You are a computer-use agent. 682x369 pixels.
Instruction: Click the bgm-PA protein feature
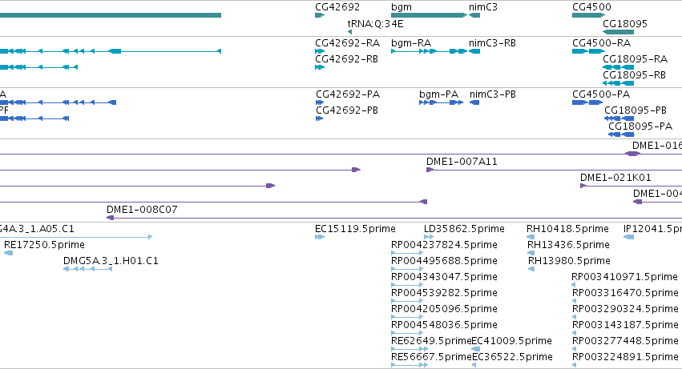pos(441,102)
